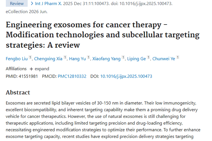212x141 pixels.
Task: Click the Review publication type badge
Action: pos(17,4)
